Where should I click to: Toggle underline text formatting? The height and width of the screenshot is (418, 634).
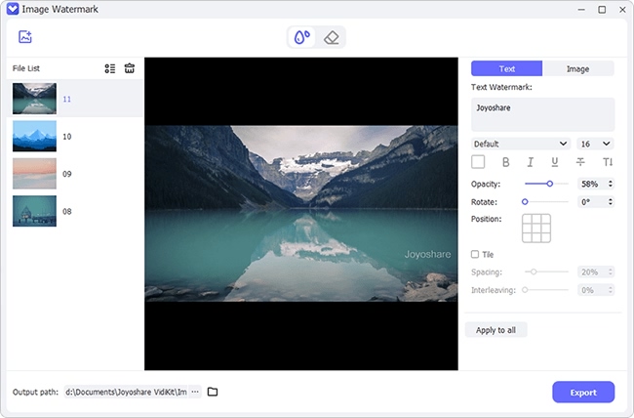pos(555,162)
